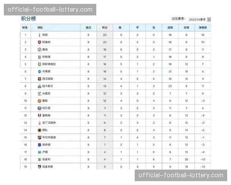This screenshot has width=231, height=185.
Task: Click the 净胜球 goal difference header
Action: [x=203, y=28]
